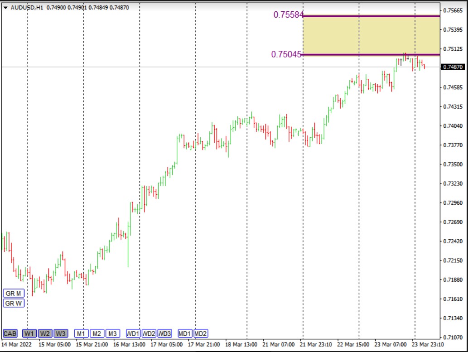Click the current price label 0.74870
Viewport: 468px width, 352px height.
click(x=454, y=67)
